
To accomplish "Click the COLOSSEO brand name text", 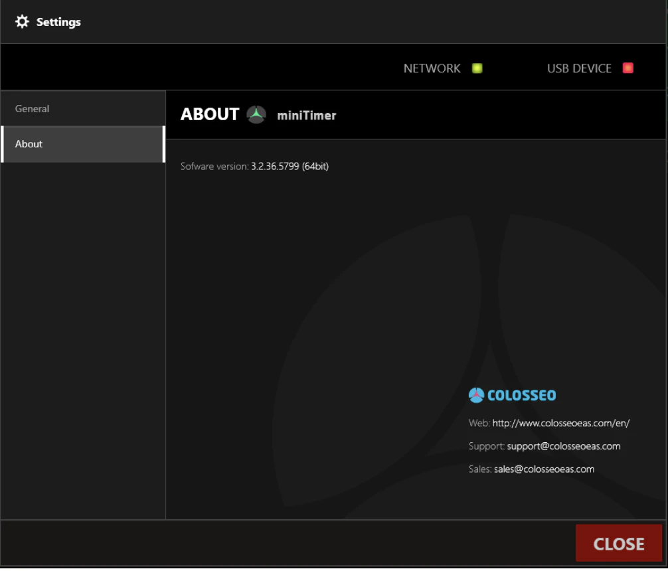I will coord(521,397).
